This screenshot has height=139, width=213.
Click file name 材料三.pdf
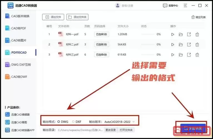72,54
